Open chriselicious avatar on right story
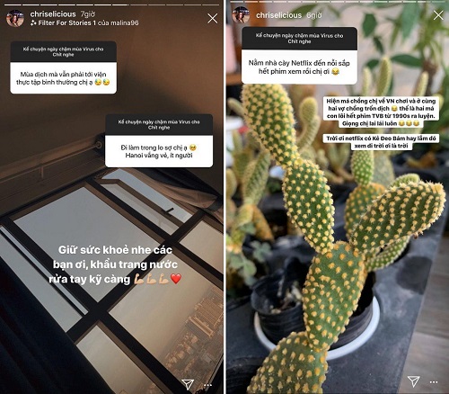Viewport: 449px width, 394px height. pos(241,15)
